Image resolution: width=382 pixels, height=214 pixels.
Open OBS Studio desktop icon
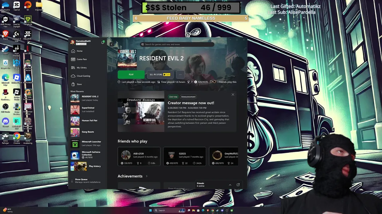5,108
